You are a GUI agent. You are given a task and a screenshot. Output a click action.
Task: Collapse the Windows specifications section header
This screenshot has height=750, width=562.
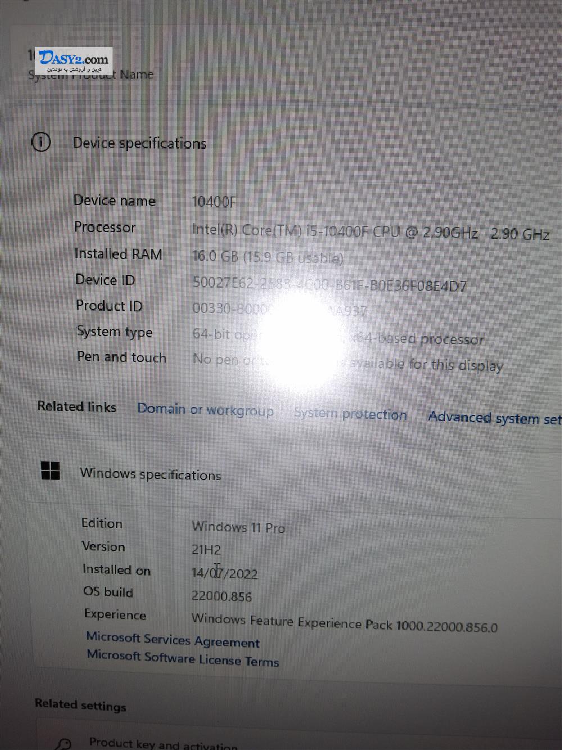[292, 473]
